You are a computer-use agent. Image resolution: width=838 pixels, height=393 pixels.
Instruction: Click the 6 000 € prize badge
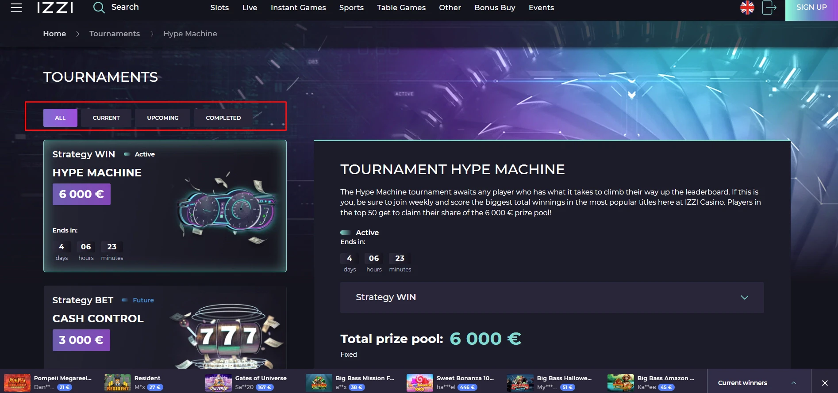[x=81, y=195]
